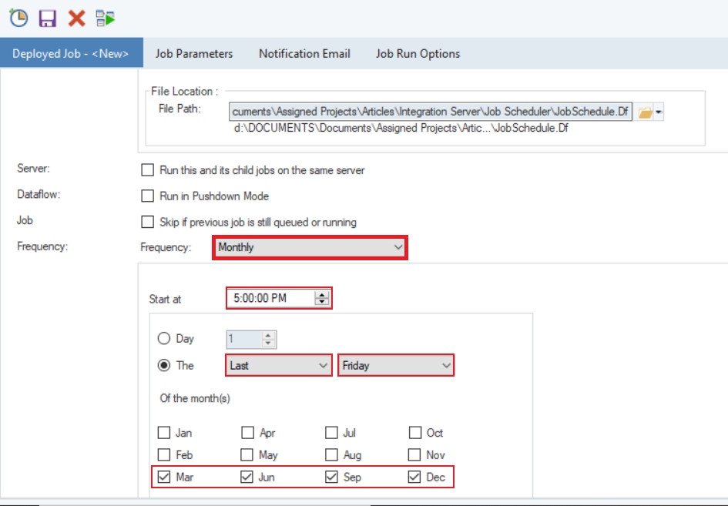Check the Oct month checkbox
728x506 pixels.
415,433
